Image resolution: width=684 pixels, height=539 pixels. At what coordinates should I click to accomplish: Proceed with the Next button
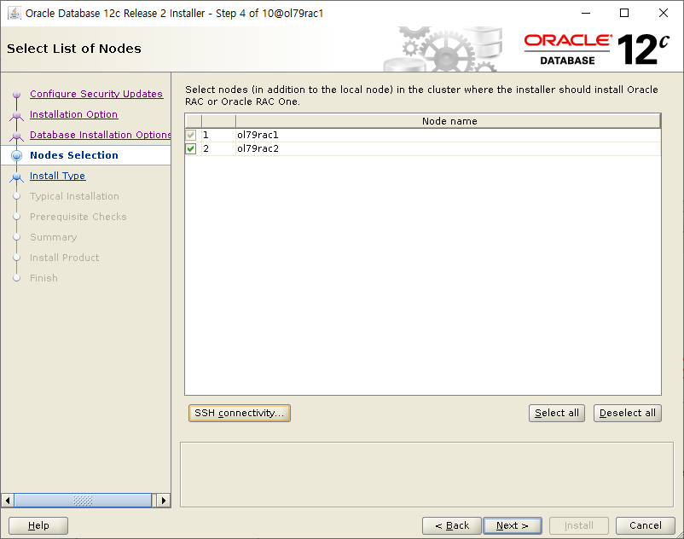pyautogui.click(x=513, y=525)
